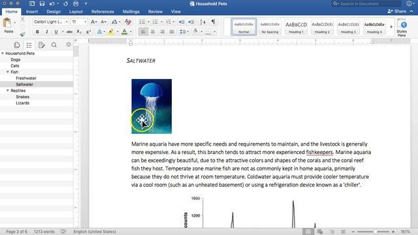Apply the No Spacing style
The image size is (418, 235).
(x=270, y=27)
